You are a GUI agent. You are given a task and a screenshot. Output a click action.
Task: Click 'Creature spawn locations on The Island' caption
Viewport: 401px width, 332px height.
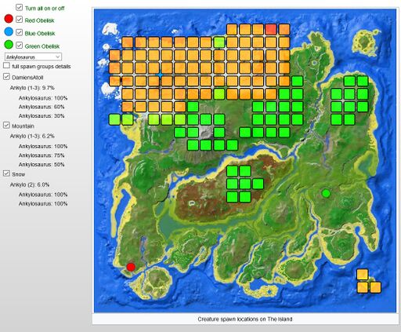point(245,319)
